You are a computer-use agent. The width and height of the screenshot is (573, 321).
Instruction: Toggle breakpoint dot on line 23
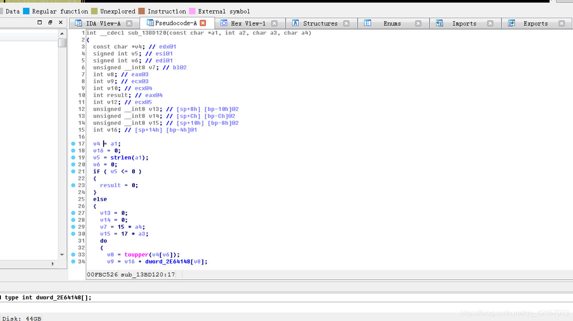[73, 185]
